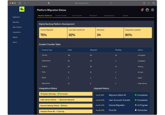Open the user profile avatar
This screenshot has height=115, width=165.
tap(147, 10)
